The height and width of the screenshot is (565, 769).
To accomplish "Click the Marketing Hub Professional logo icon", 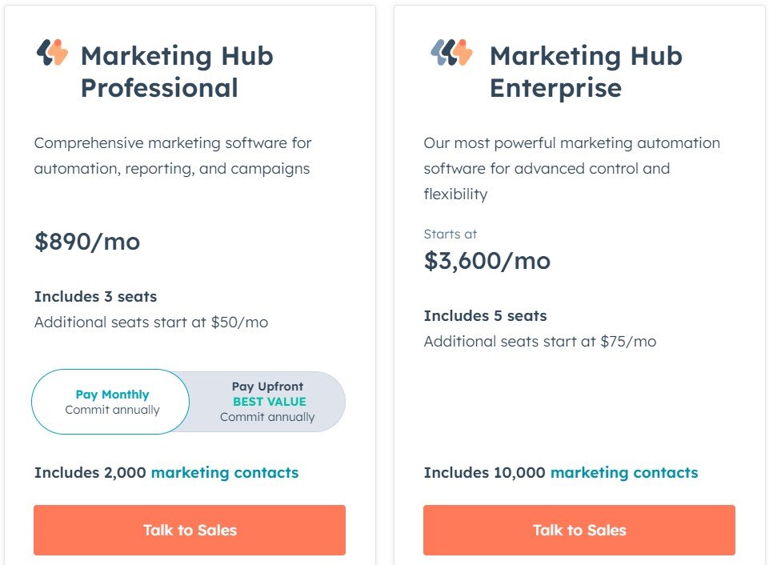I will (50, 53).
